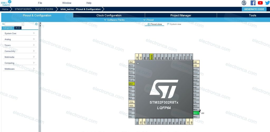Open the Software Packs dropdown
This screenshot has width=270, height=132.
[114, 20]
